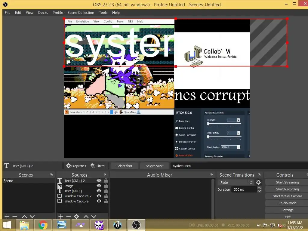Click the Audio Mixer scrollbar

pos(213,199)
